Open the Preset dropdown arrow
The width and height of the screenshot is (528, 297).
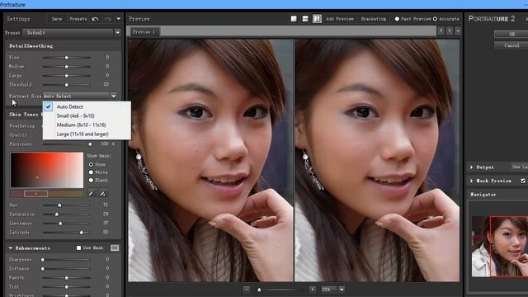(x=117, y=33)
